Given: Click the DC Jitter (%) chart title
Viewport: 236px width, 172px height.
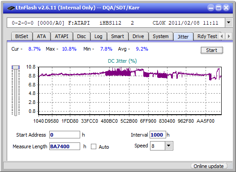Looking at the screenshot, I should coord(122,61).
